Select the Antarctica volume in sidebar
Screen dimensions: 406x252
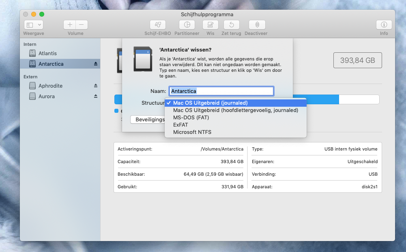pyautogui.click(x=60, y=64)
